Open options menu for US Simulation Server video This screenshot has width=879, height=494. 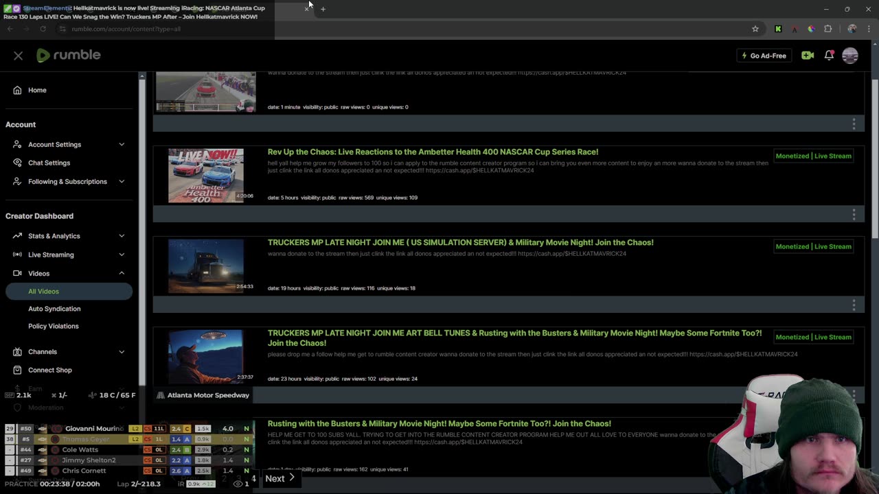(854, 305)
